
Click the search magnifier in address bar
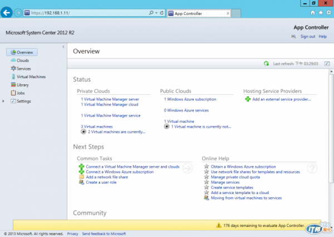point(151,13)
